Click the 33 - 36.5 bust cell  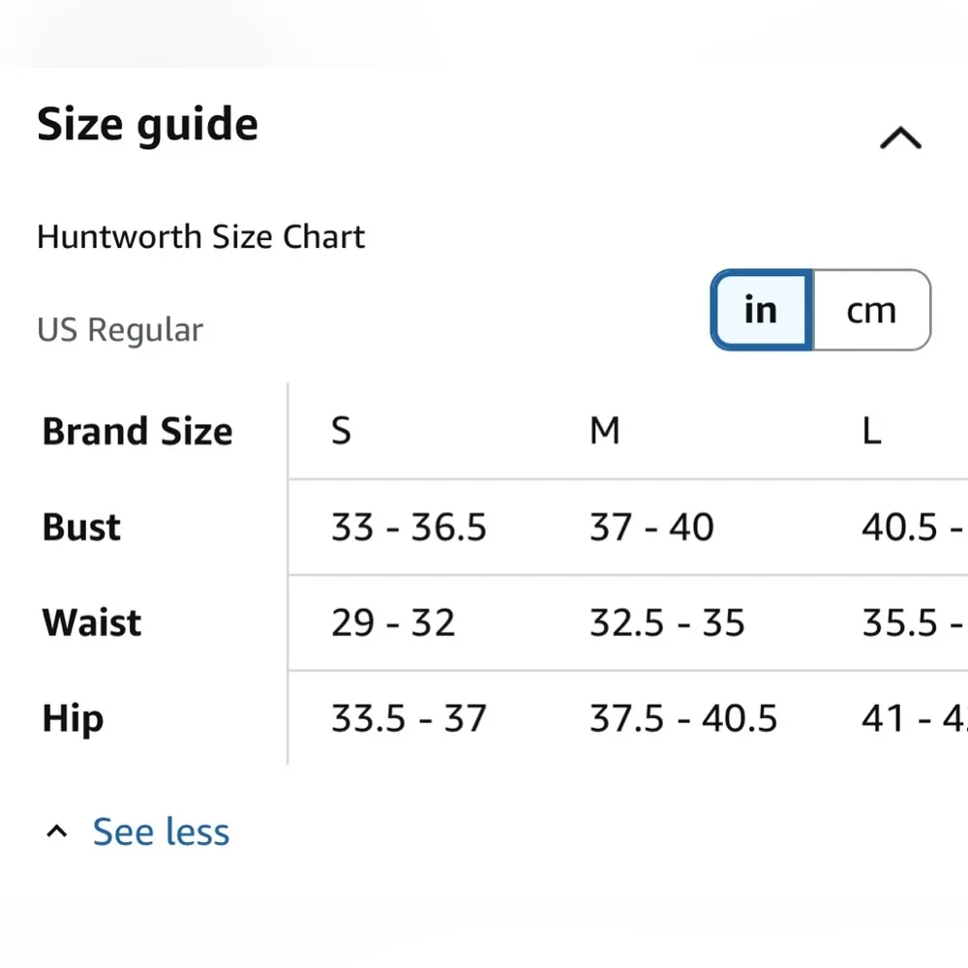[408, 527]
